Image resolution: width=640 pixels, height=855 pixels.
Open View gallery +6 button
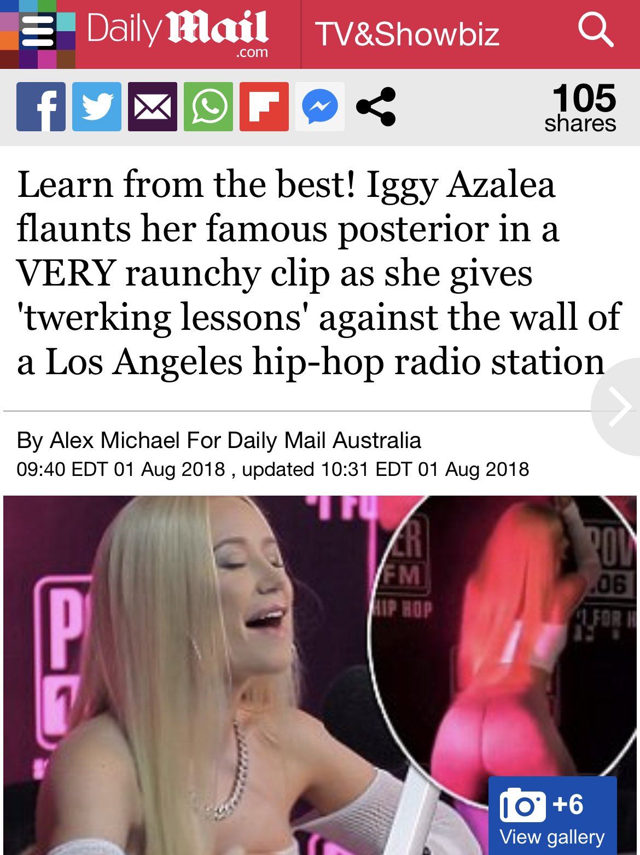point(552,816)
